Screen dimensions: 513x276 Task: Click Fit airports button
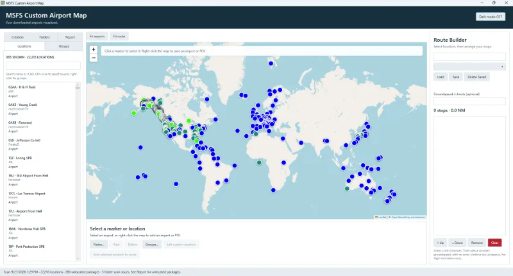[x=97, y=37]
